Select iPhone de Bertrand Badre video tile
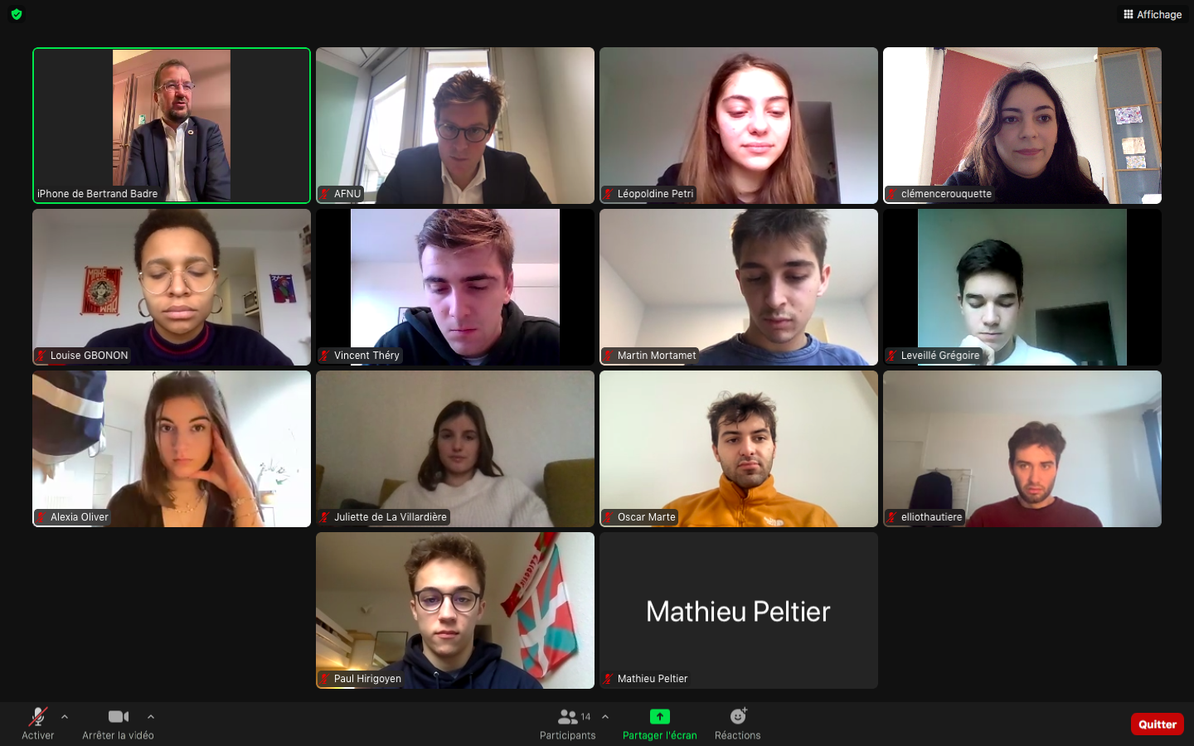Screen dimensions: 1194x746 coord(172,125)
